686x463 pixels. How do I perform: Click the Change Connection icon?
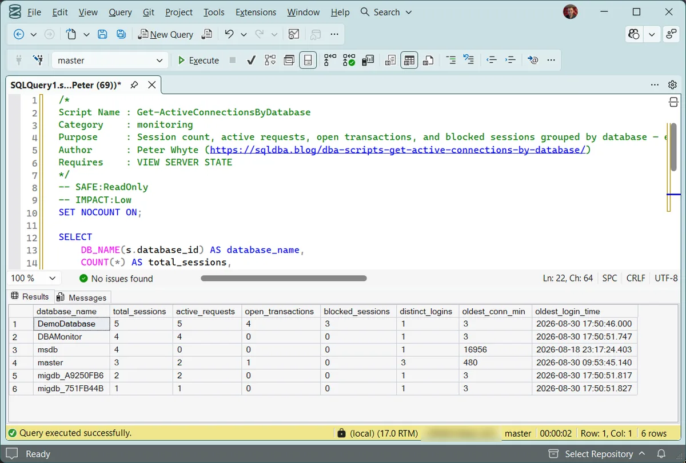tap(38, 60)
